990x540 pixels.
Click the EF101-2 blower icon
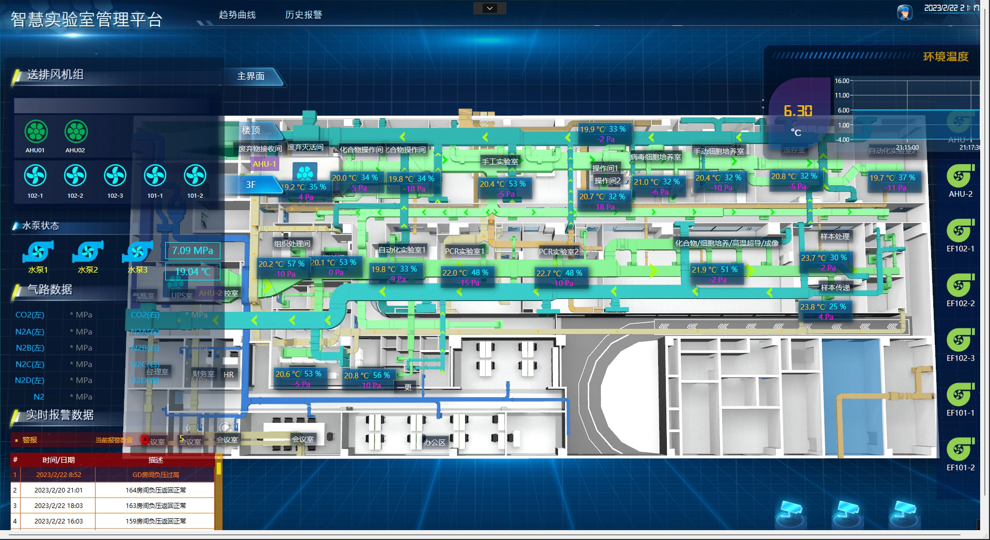click(960, 450)
